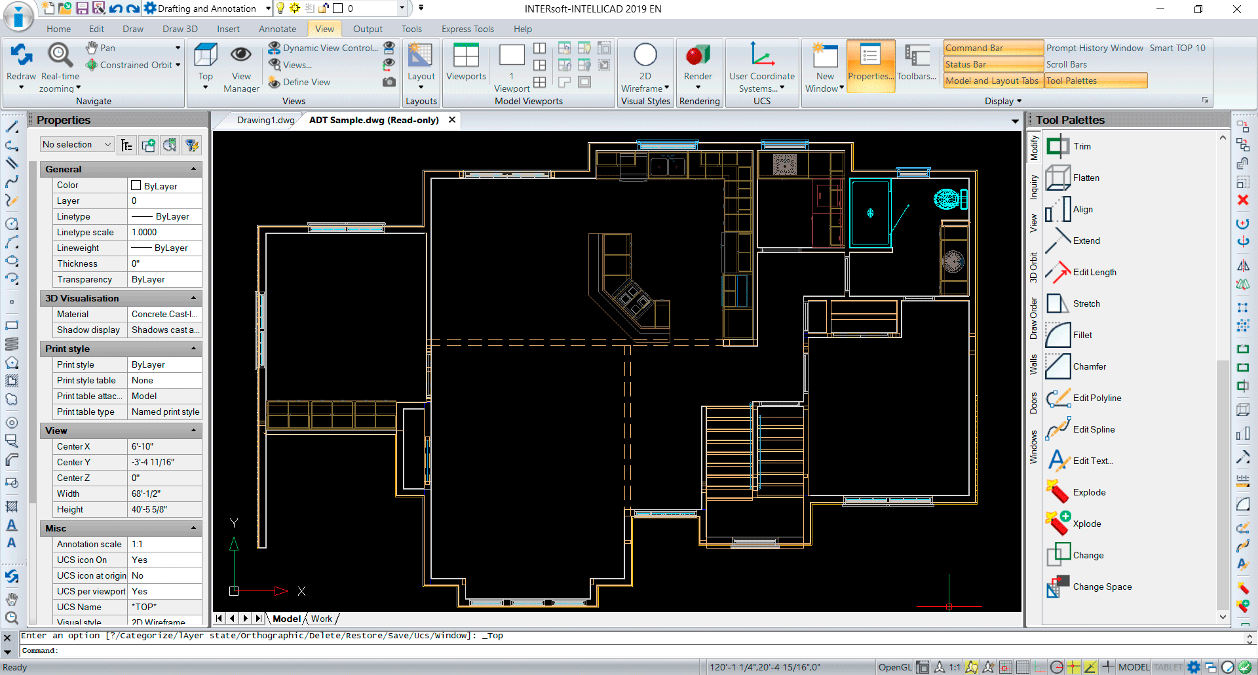Viewport: 1258px width, 675px height.
Task: Switch to the Drawing1.dwg document tab
Action: pyautogui.click(x=265, y=120)
